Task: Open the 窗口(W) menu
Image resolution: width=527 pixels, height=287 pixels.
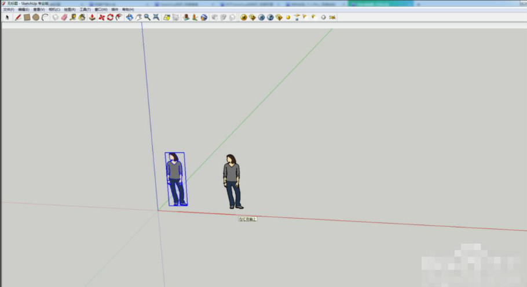Action: [101, 9]
